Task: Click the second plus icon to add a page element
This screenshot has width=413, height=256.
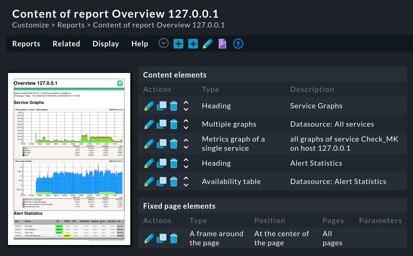Action: pyautogui.click(x=193, y=43)
